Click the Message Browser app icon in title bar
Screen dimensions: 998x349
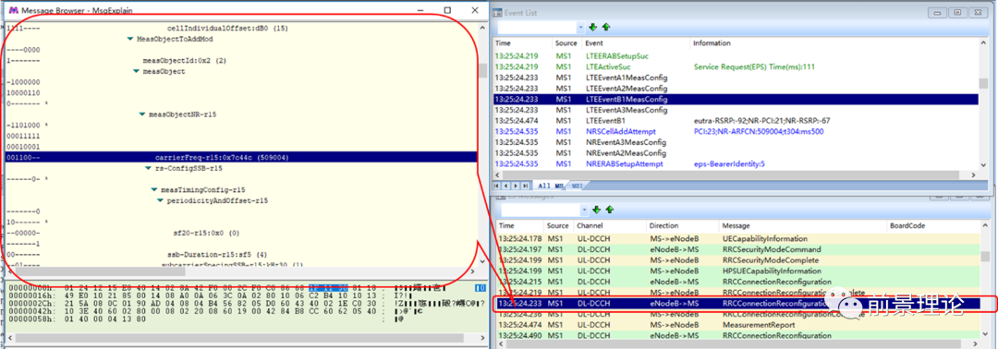click(x=13, y=11)
